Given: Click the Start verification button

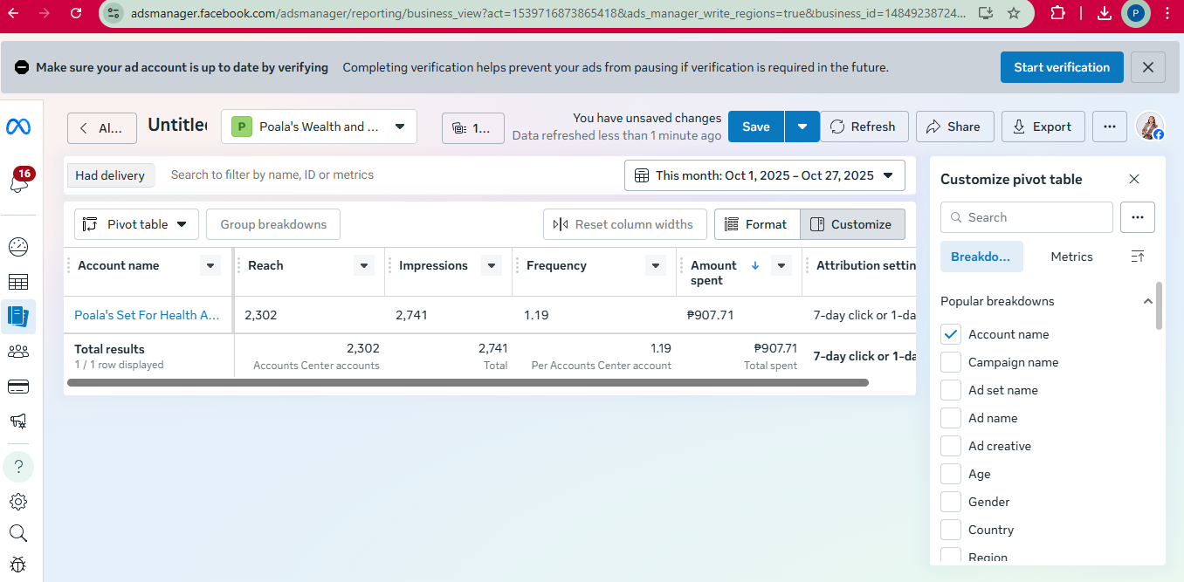Looking at the screenshot, I should pyautogui.click(x=1061, y=67).
